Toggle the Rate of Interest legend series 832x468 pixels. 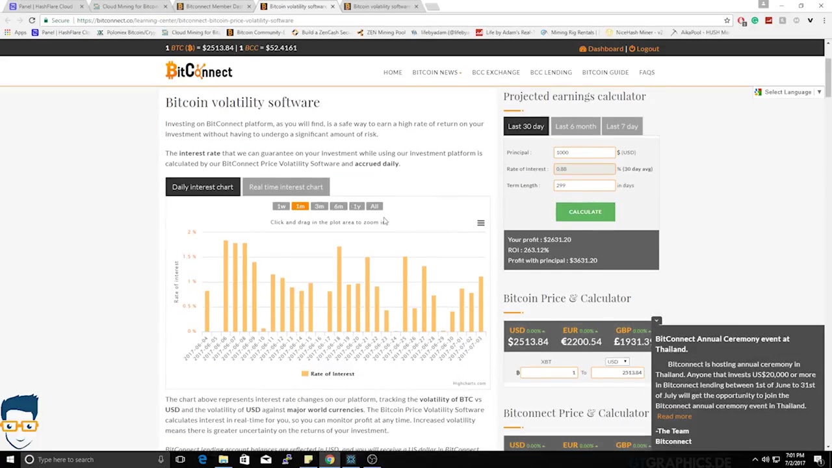click(328, 374)
